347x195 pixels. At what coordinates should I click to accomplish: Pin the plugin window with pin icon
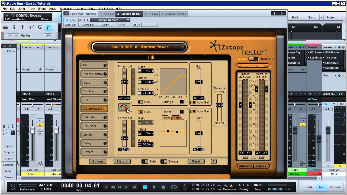pyautogui.click(x=275, y=14)
